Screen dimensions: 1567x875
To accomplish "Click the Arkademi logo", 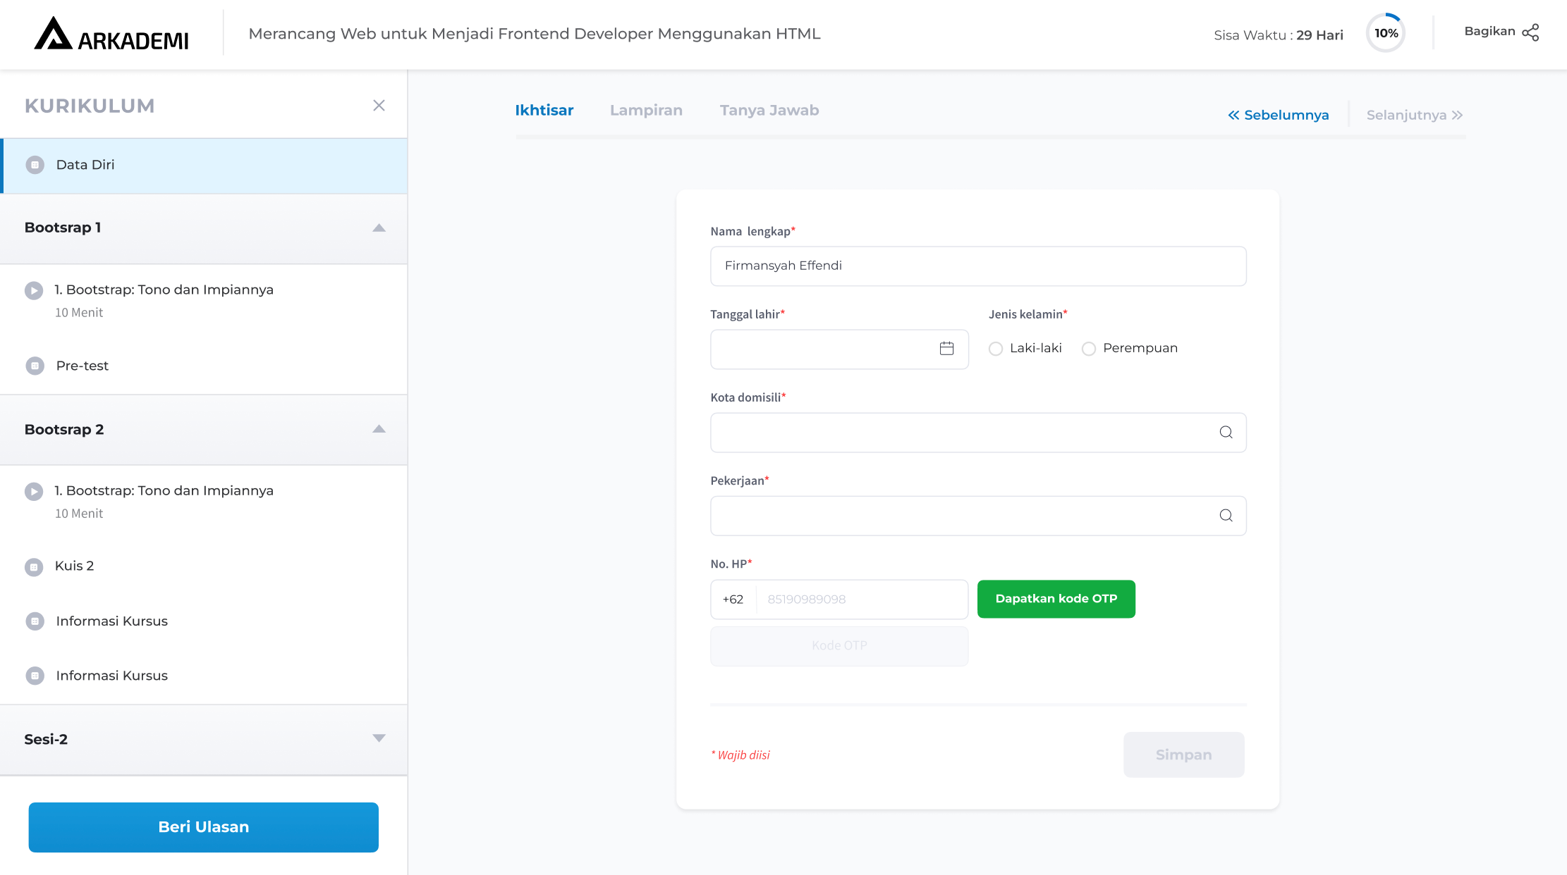I will pyautogui.click(x=111, y=35).
